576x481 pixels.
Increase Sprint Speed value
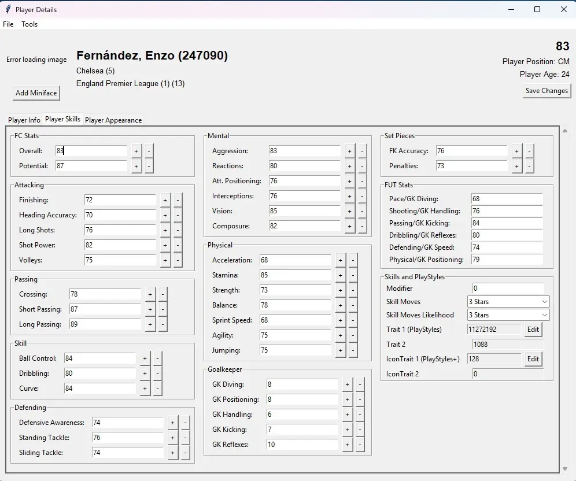click(340, 320)
